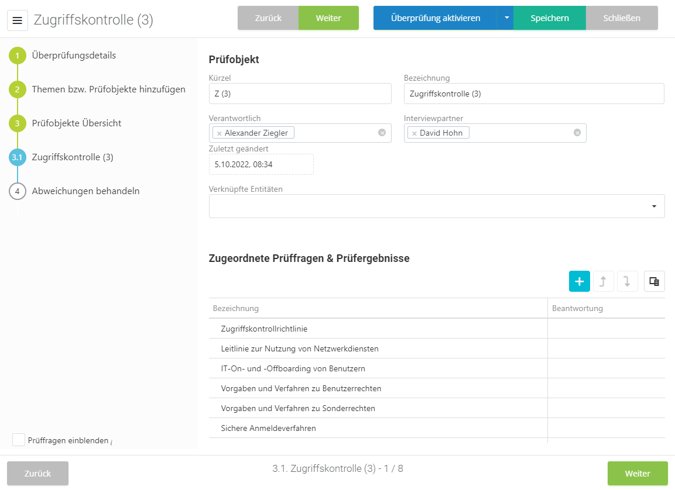The height and width of the screenshot is (490, 675).
Task: Clear all entries in Verantwortlich field
Action: coord(382,133)
